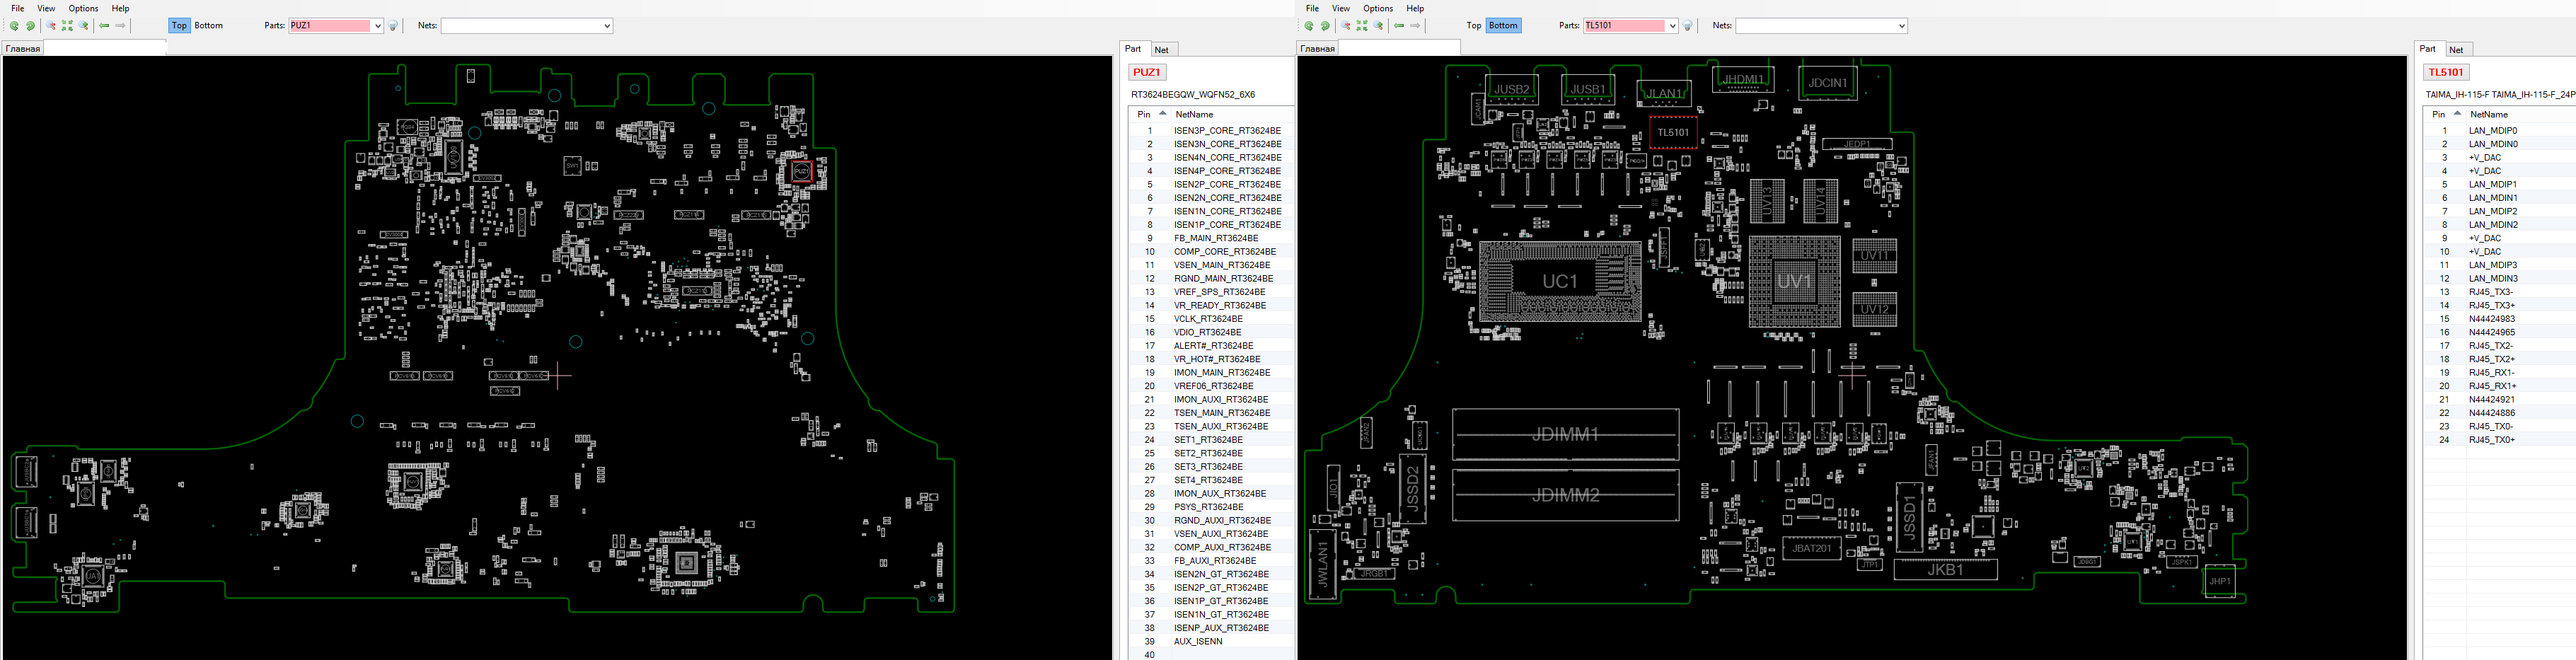Zoom out using left window magnifier icon
Screen dimensions: 2576x660
(52, 26)
